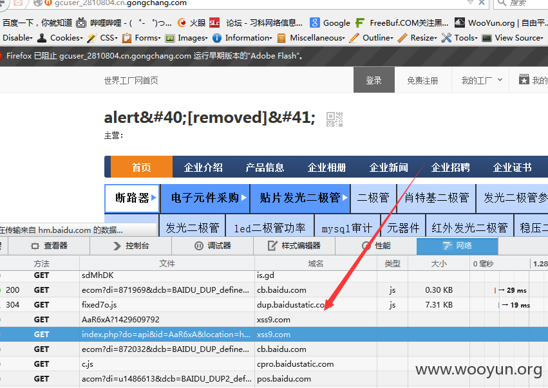
Task: Open the Miscellaneous toolbar menu
Action: point(311,38)
